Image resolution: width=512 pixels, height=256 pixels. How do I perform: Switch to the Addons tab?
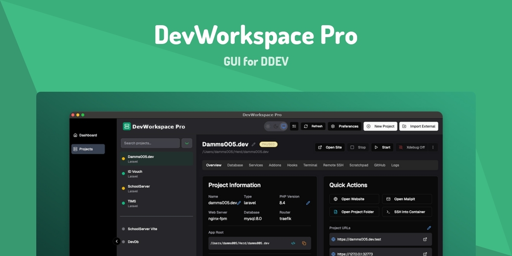pos(275,165)
